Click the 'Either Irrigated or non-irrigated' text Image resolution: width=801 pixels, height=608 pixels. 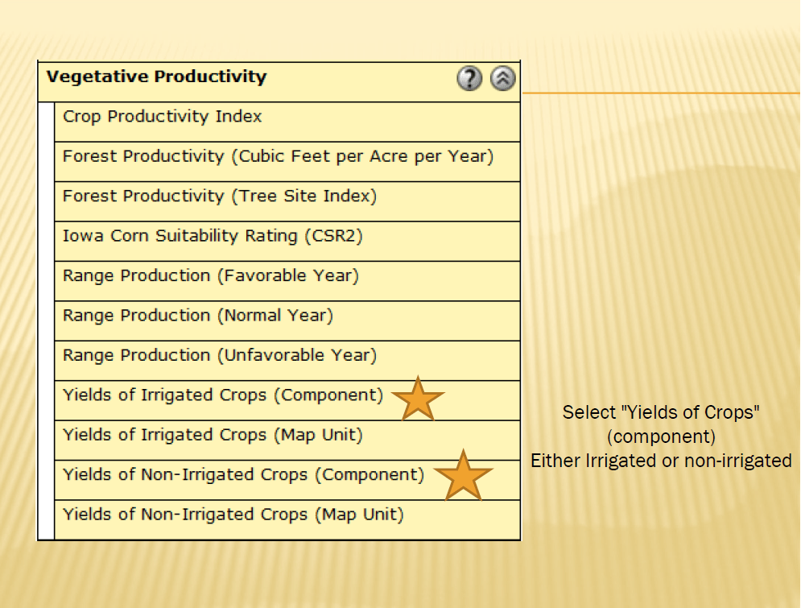pos(661,461)
